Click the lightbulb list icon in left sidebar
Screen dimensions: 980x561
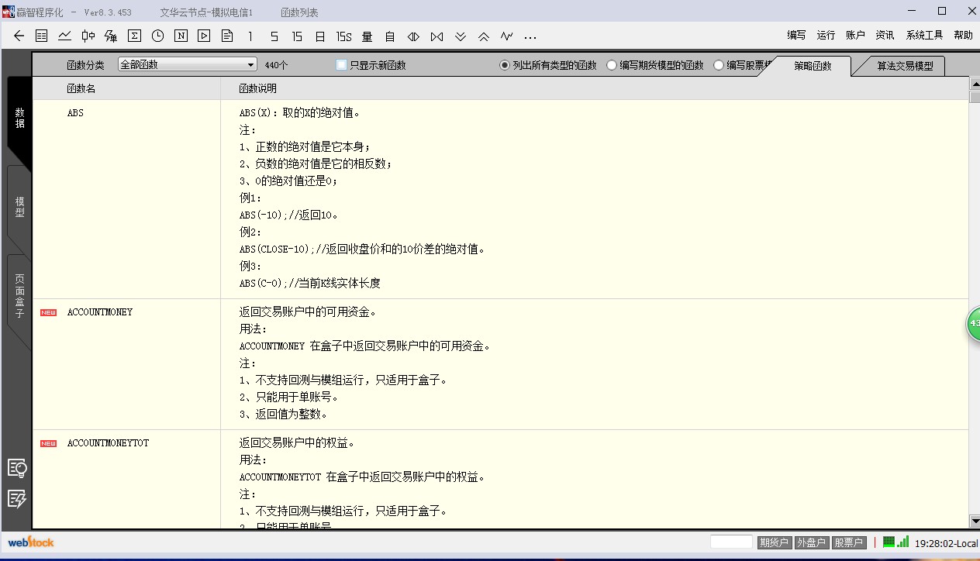point(17,468)
